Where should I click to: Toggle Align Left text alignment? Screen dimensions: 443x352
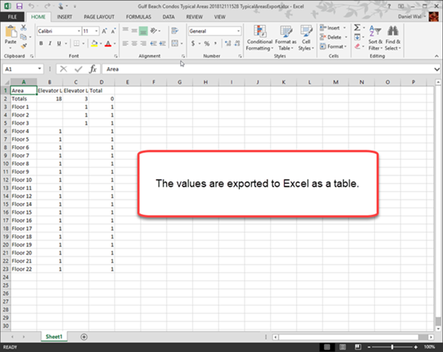pos(126,44)
